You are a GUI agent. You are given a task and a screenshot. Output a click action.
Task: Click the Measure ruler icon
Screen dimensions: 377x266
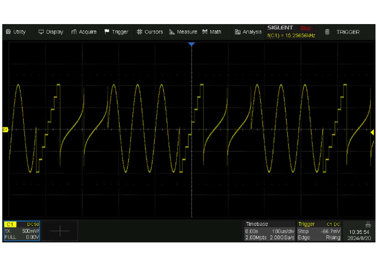pyautogui.click(x=172, y=32)
